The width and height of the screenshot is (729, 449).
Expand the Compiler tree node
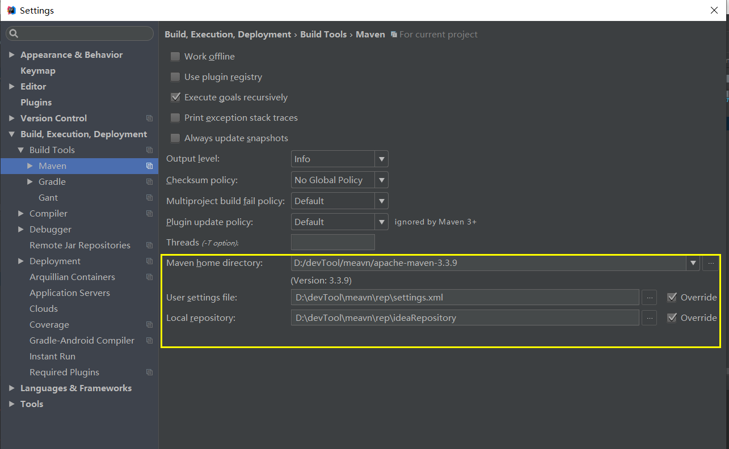pyautogui.click(x=21, y=214)
